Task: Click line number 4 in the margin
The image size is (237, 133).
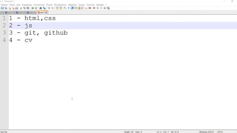Action: point(4,40)
